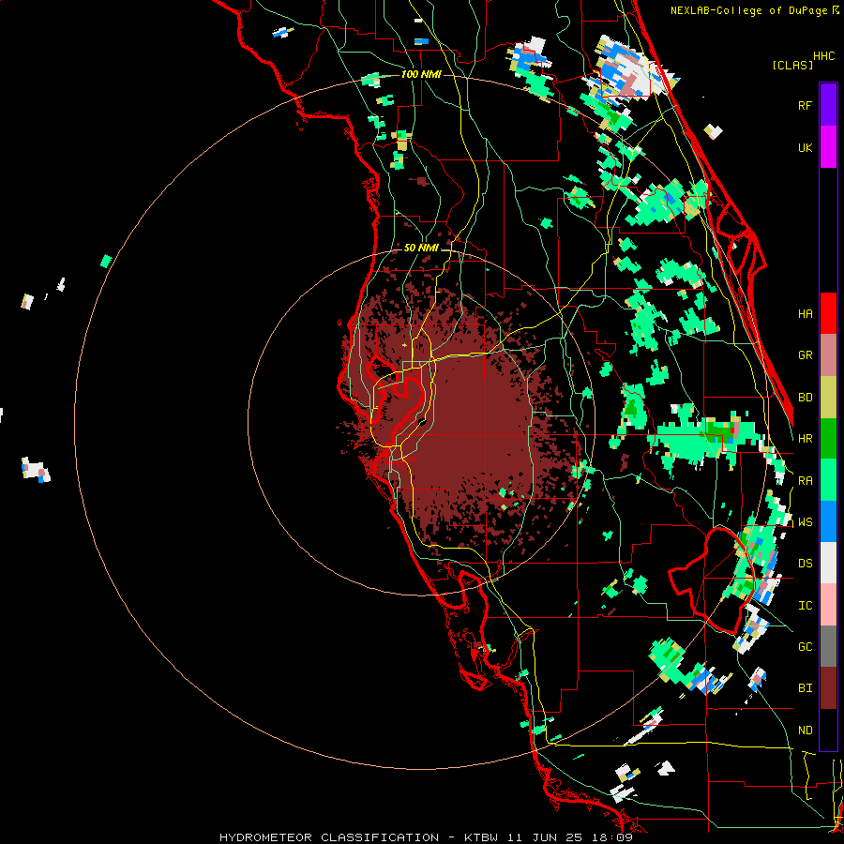
Task: Click the IC ice crystals pink swatch
Action: point(828,605)
